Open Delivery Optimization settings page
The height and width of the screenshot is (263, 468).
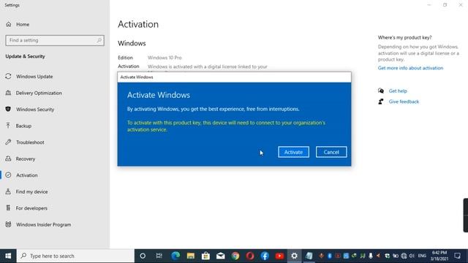[39, 93]
